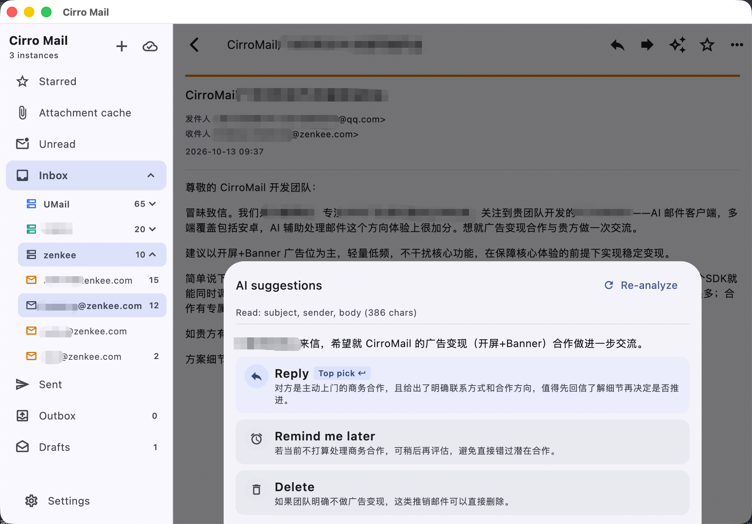The height and width of the screenshot is (524, 752).
Task: Click the add instance plus icon
Action: [122, 46]
